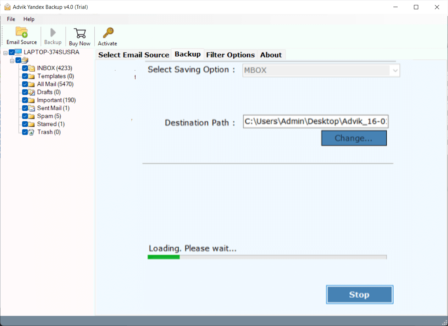
Task: Click the Email Source toolbar icon
Action: point(22,32)
